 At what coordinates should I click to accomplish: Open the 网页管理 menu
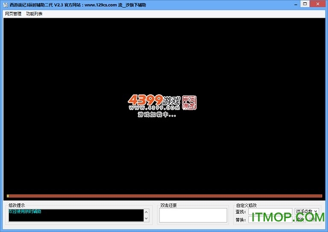[13, 14]
